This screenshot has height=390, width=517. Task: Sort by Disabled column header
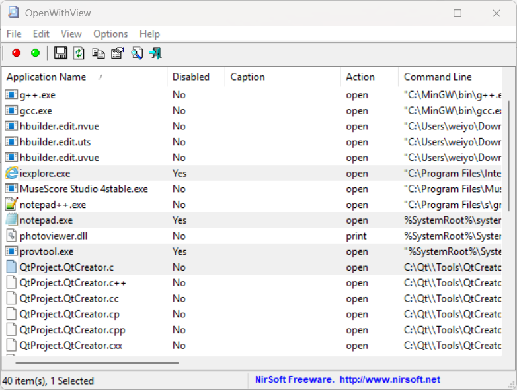[196, 77]
